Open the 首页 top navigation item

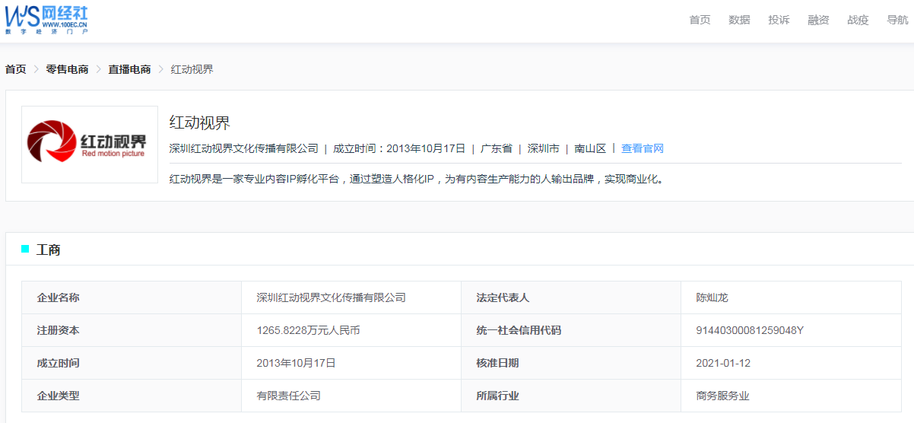(700, 20)
